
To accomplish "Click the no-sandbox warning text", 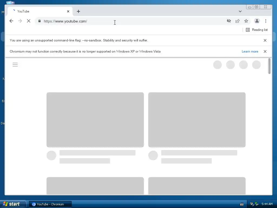I will (79, 40).
